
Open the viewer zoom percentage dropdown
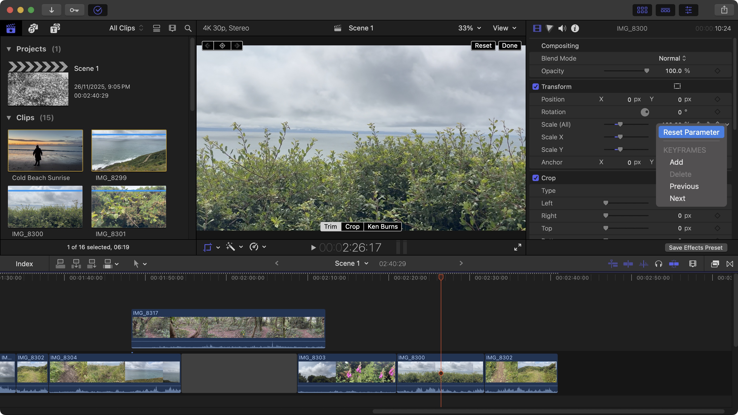coord(469,28)
